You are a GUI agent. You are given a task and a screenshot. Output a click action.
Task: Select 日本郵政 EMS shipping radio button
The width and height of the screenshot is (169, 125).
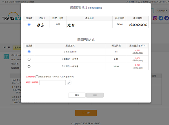coord(29,52)
